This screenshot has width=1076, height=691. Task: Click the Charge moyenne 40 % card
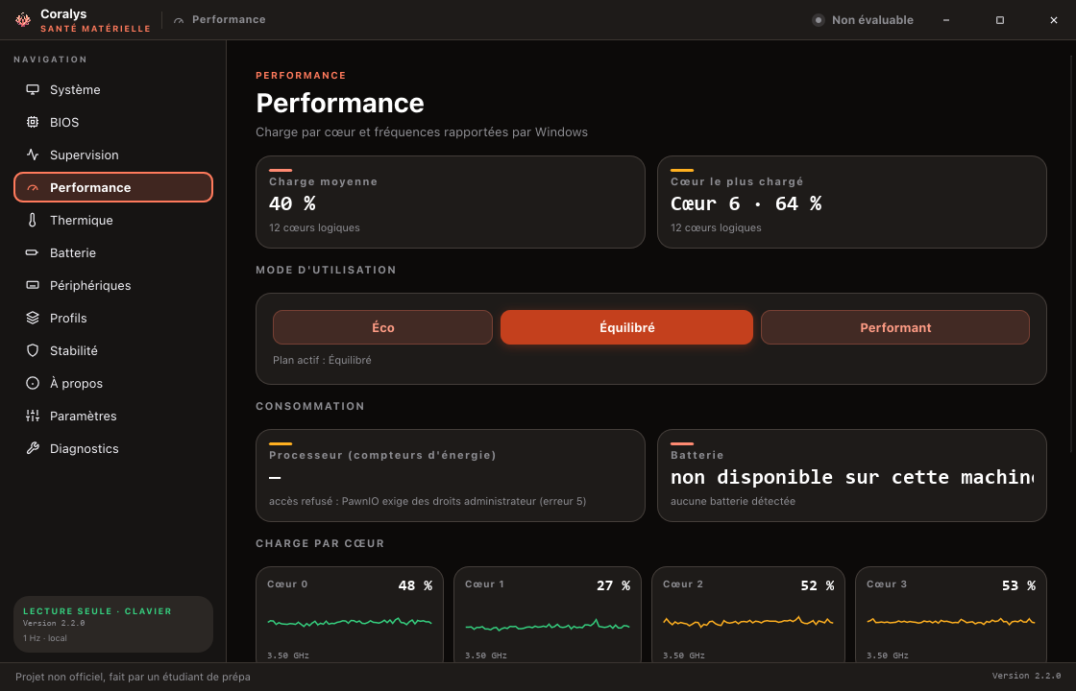tap(451, 203)
